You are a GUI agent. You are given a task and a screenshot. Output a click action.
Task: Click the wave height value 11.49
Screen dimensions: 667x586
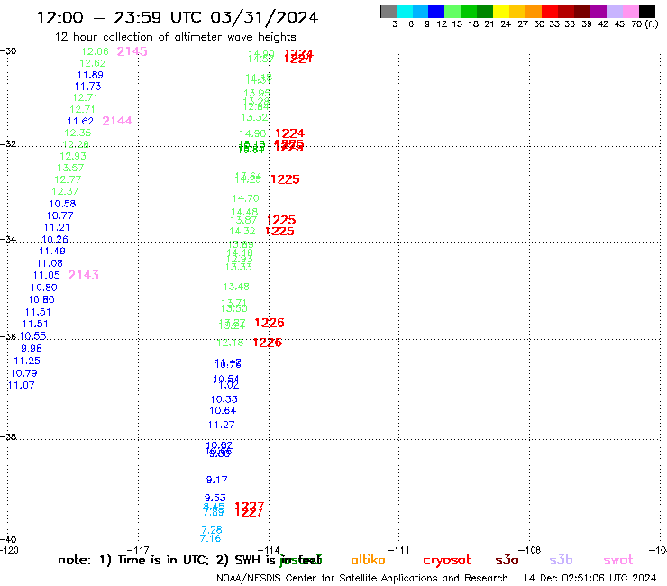coord(52,252)
